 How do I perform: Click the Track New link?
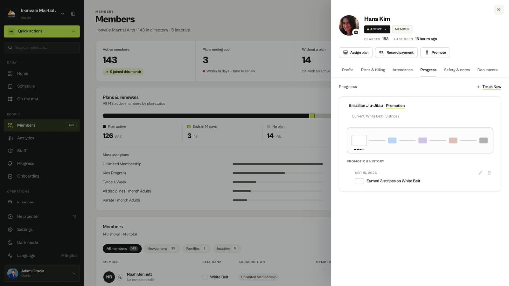click(492, 87)
